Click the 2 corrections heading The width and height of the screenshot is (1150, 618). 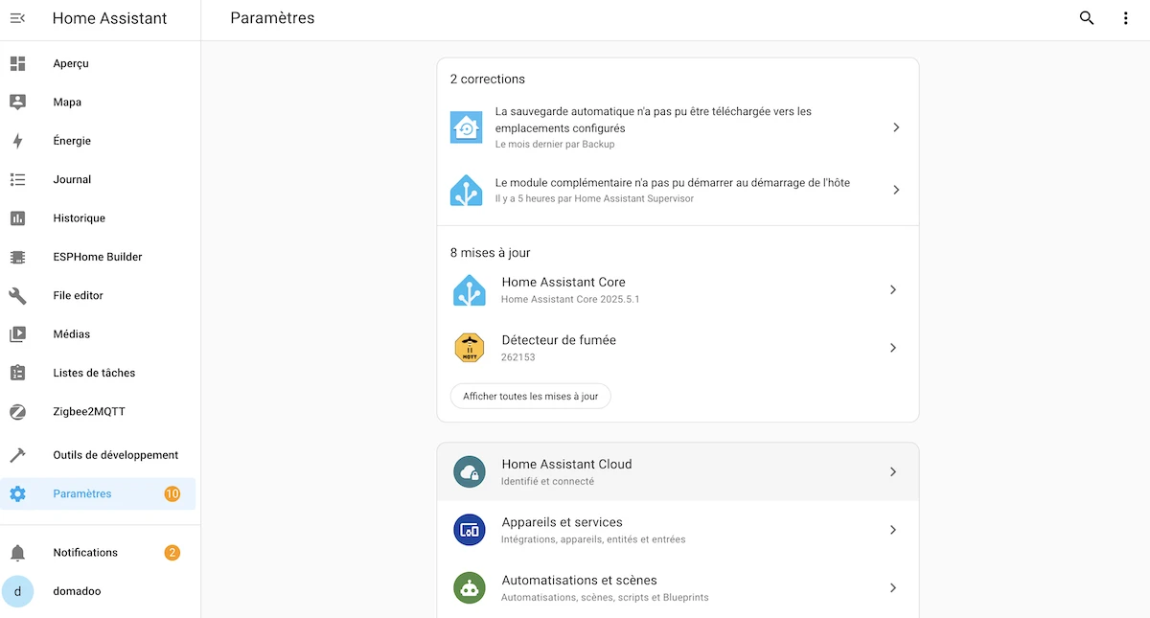click(x=488, y=80)
